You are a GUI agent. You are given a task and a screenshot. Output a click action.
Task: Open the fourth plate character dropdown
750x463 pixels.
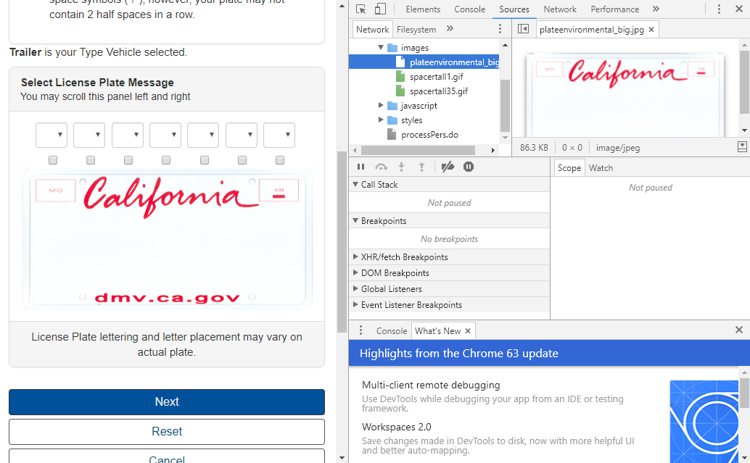tap(165, 135)
